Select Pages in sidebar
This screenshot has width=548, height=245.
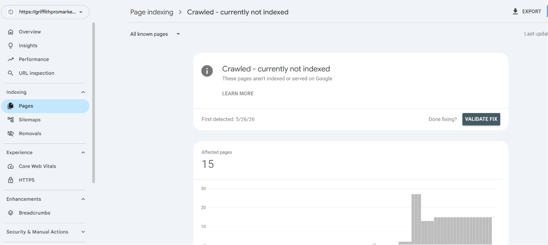(45, 106)
